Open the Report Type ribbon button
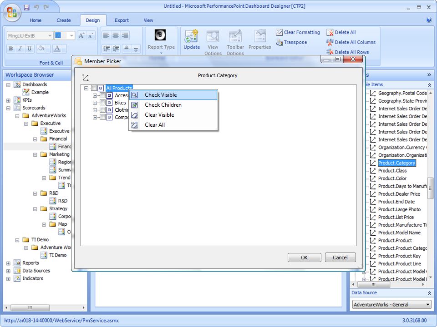 (161, 41)
